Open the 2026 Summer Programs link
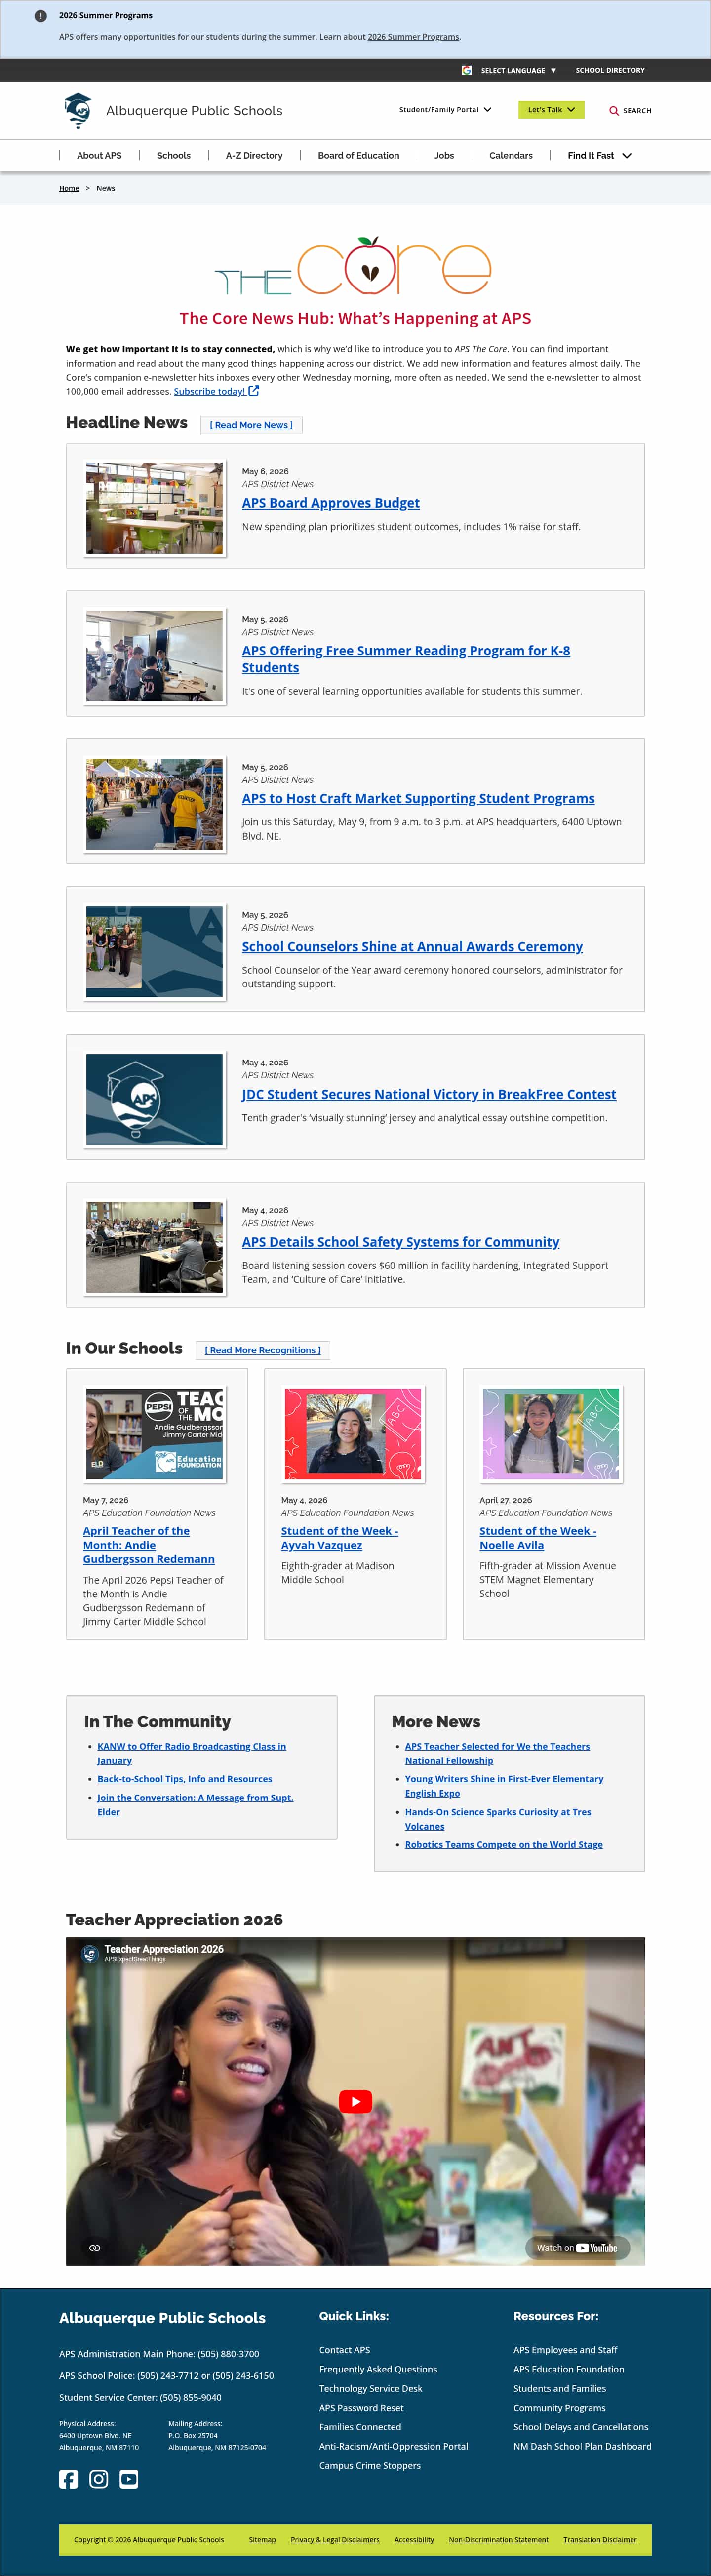Viewport: 711px width, 2576px height. 413,37
